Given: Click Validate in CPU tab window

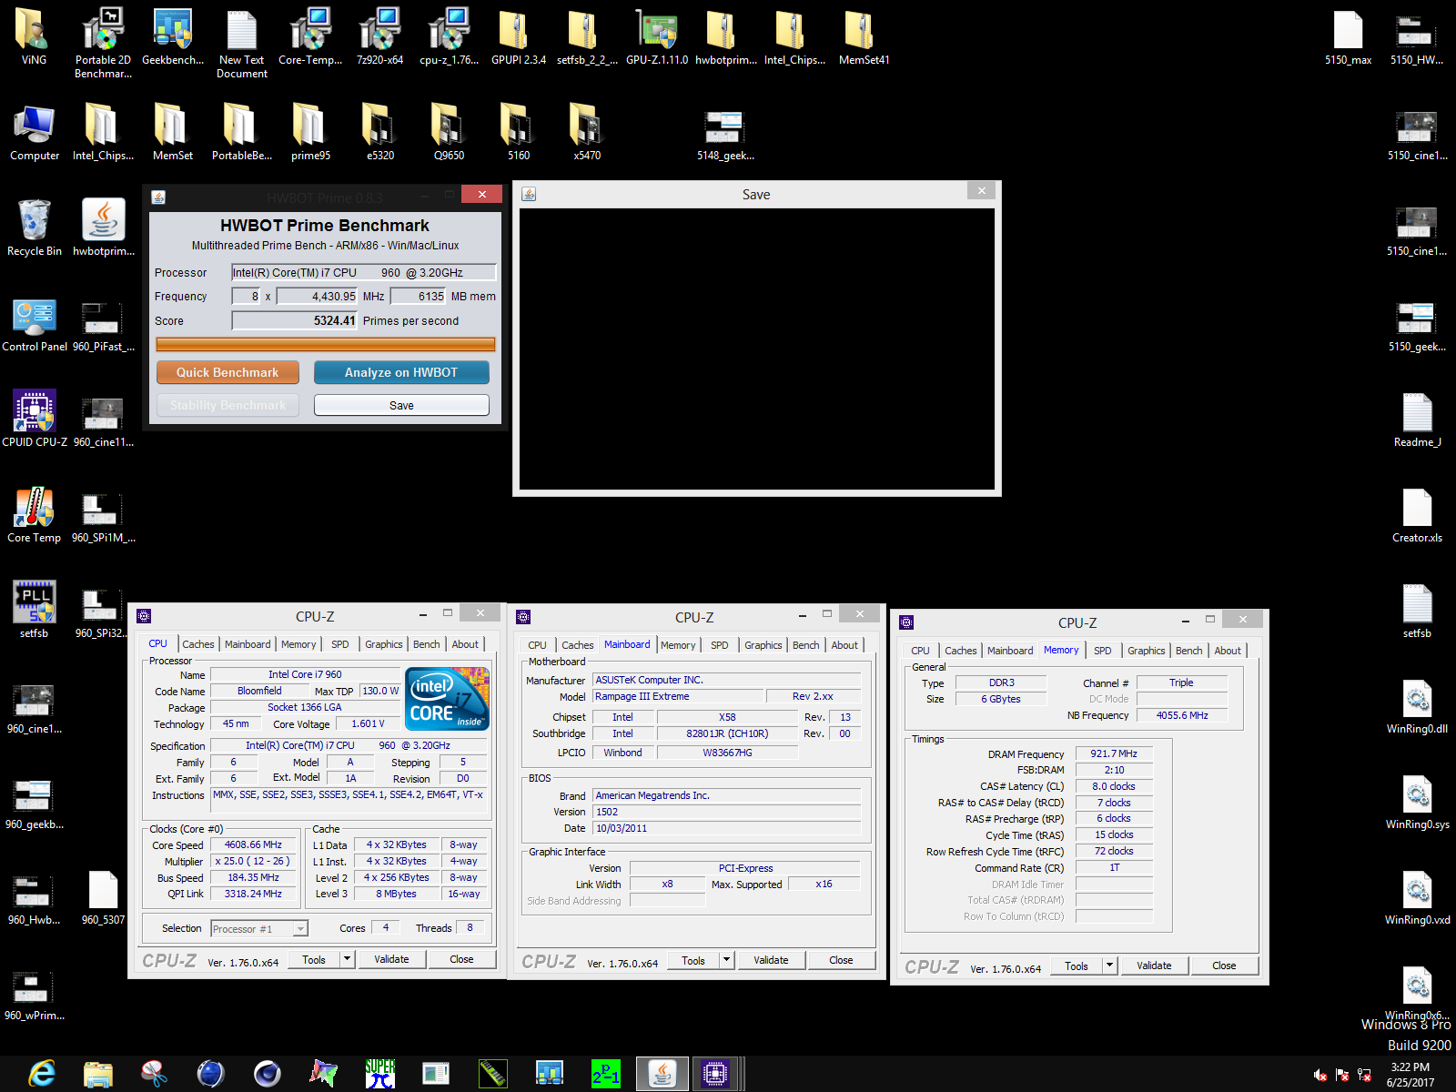Looking at the screenshot, I should [391, 959].
